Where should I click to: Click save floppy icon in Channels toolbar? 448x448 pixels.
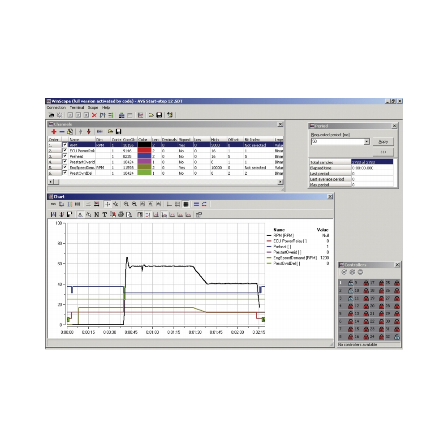click(x=118, y=132)
